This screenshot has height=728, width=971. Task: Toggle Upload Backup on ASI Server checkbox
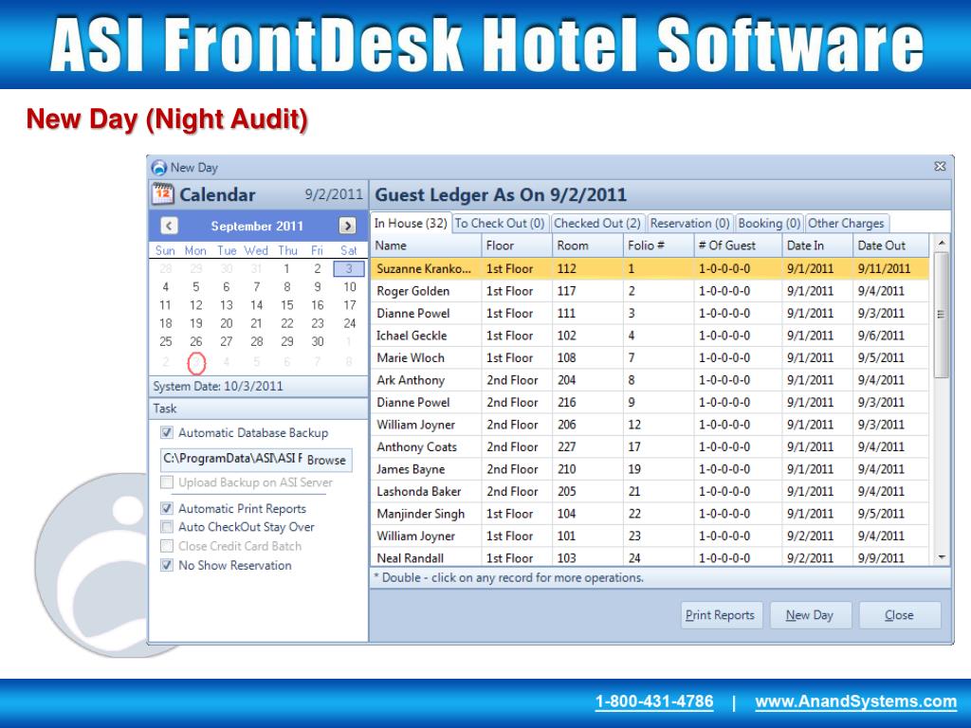click(167, 482)
